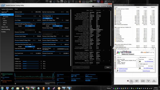Disable Enhanced Intel SpeedStep Technology
The height and width of the screenshot is (90, 160).
pos(20,26)
